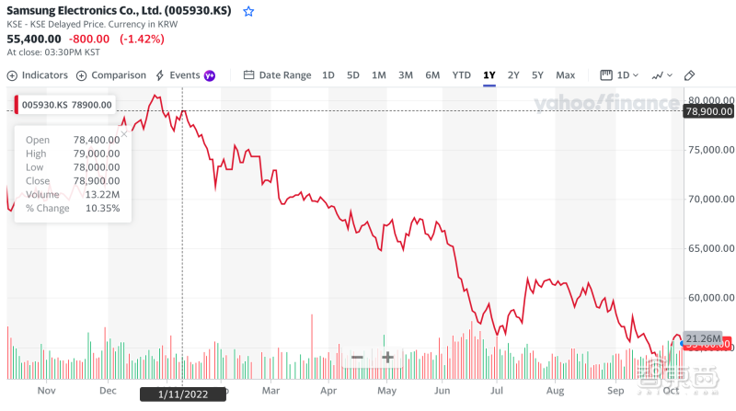The width and height of the screenshot is (736, 411).
Task: Zoom out with the minus button
Action: click(x=357, y=358)
